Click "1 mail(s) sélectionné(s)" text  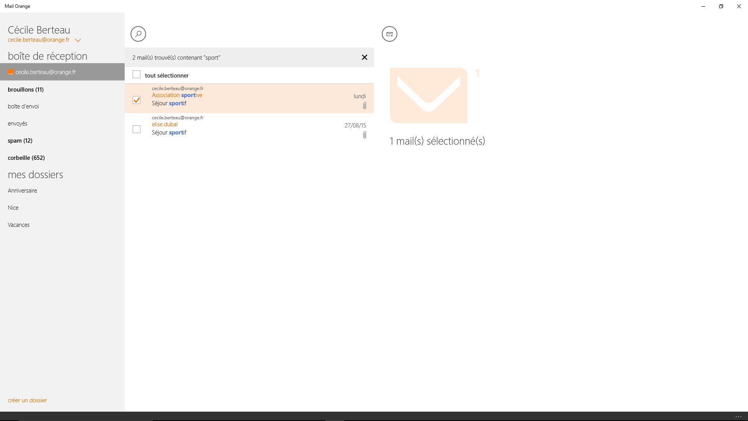(437, 141)
